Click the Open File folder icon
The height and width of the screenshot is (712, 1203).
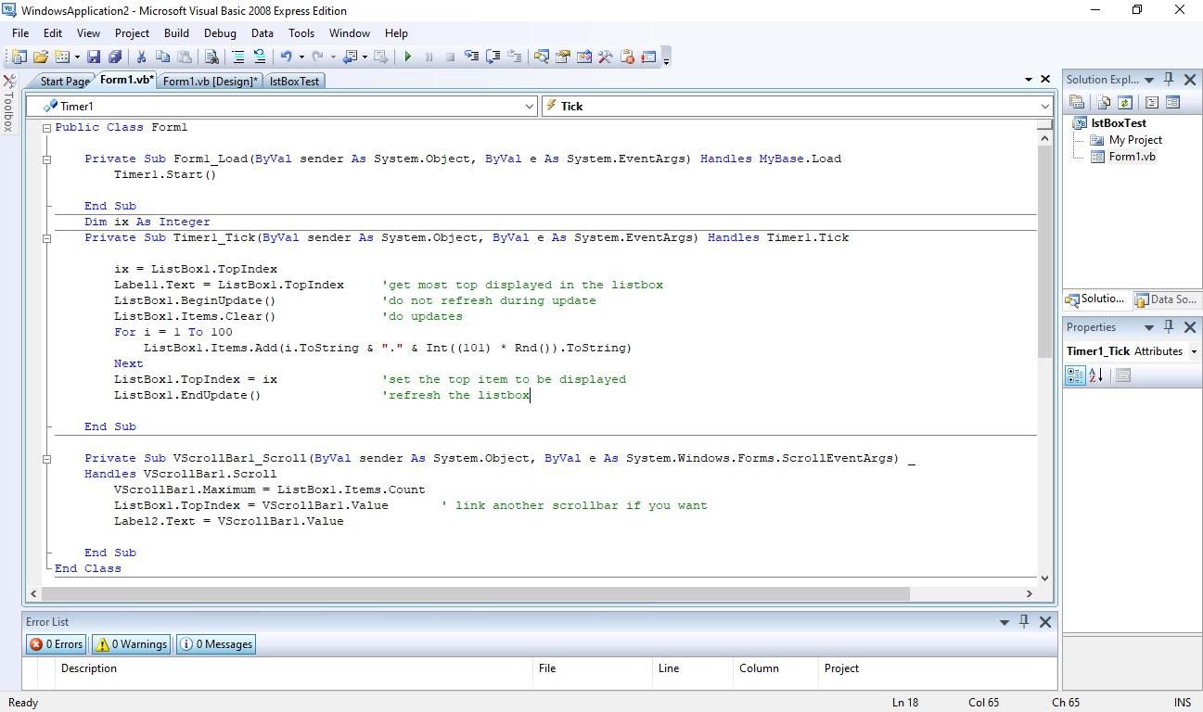pyautogui.click(x=41, y=57)
